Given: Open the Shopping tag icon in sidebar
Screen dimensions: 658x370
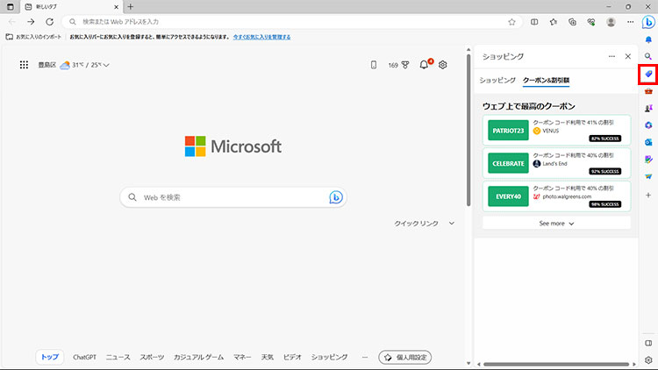Looking at the screenshot, I should (x=647, y=74).
